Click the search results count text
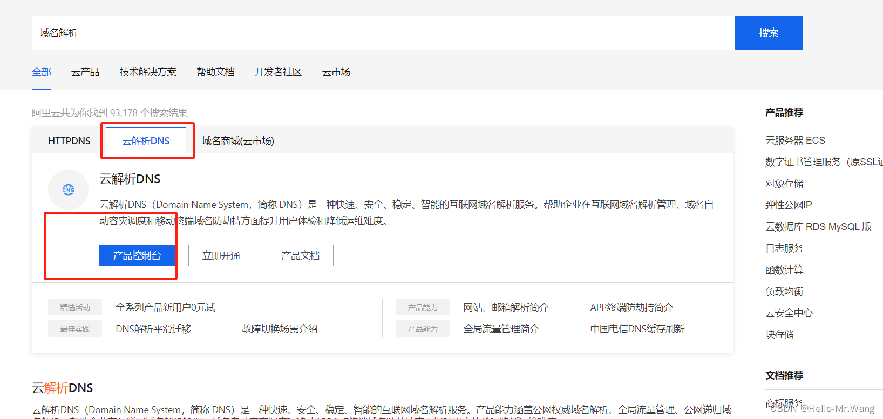883x419 pixels. pos(110,113)
